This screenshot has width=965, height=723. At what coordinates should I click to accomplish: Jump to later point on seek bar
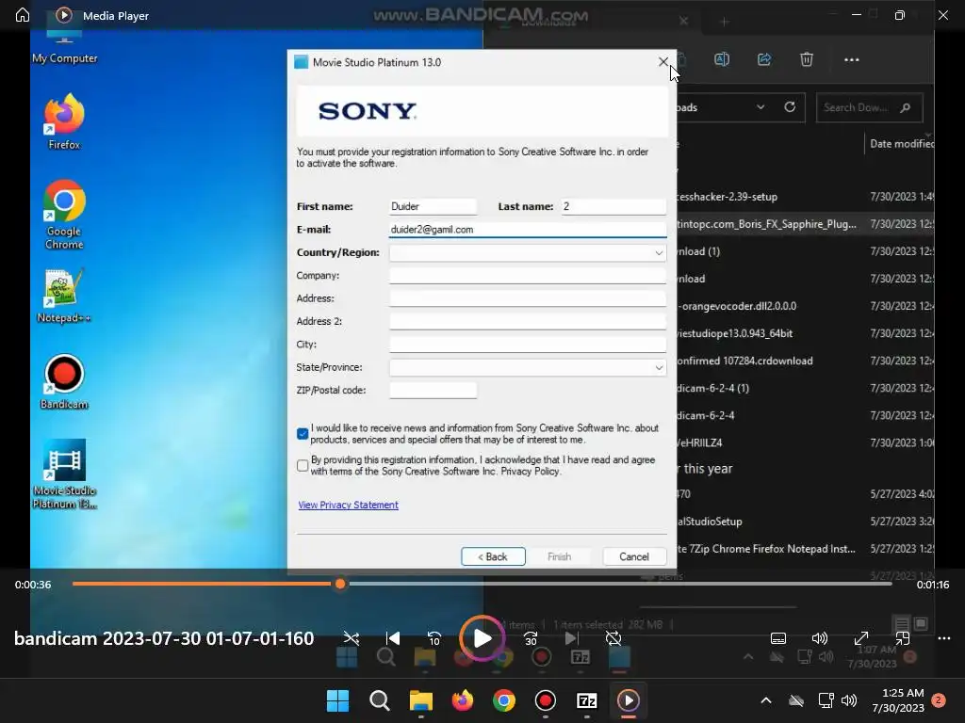click(618, 584)
